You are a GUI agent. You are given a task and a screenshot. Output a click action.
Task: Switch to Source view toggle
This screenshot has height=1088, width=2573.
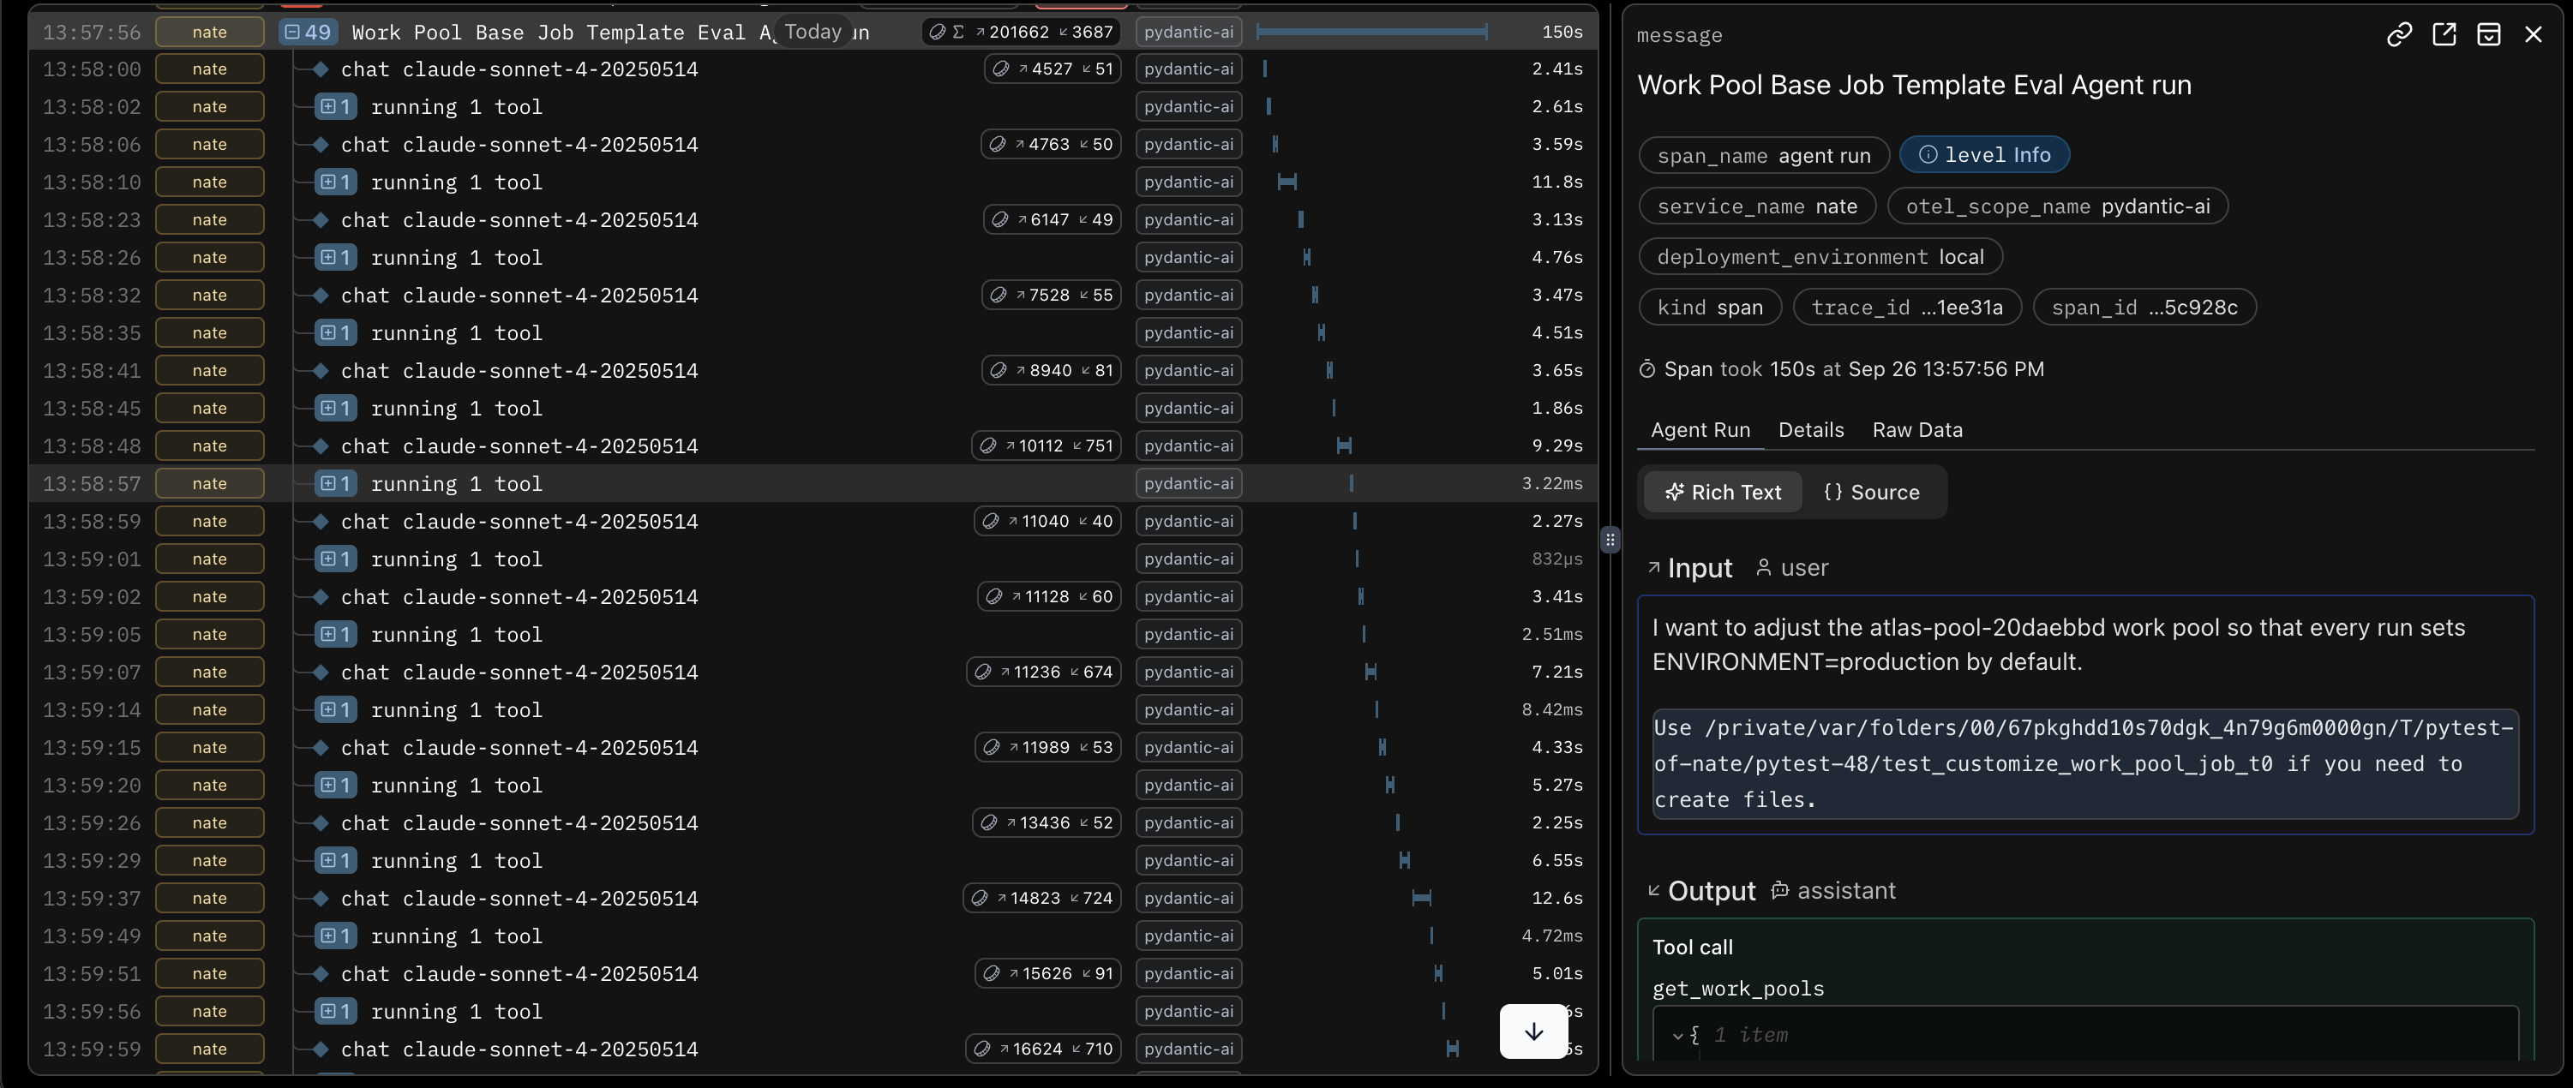pos(1872,492)
